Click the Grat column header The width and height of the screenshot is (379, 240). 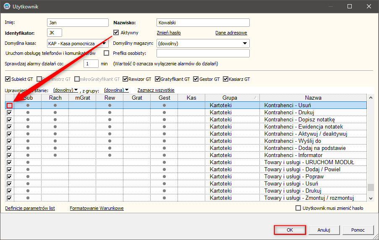137,98
